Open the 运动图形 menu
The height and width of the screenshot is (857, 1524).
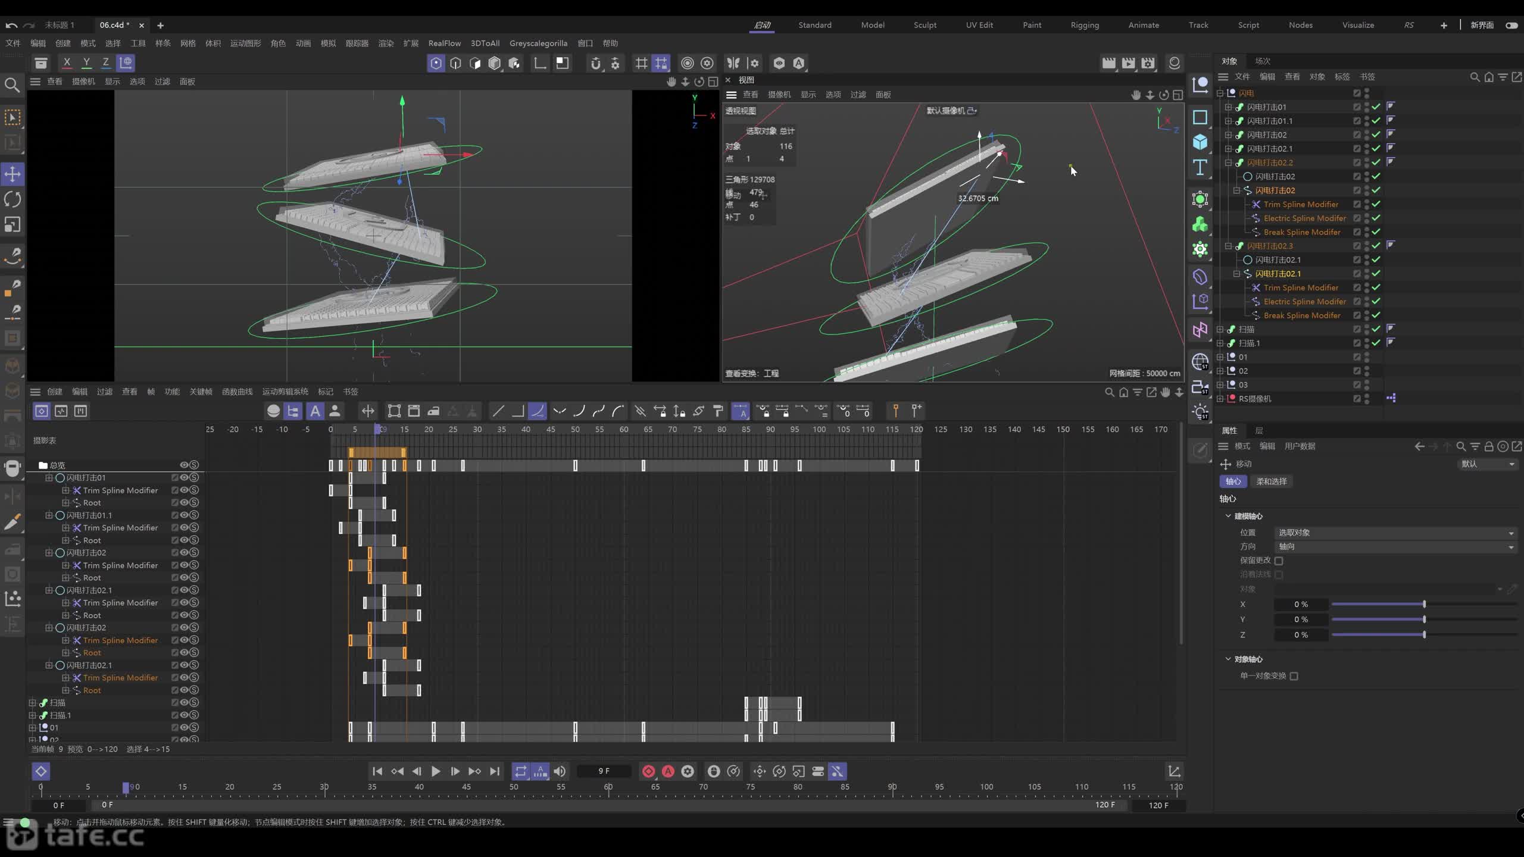tap(245, 43)
